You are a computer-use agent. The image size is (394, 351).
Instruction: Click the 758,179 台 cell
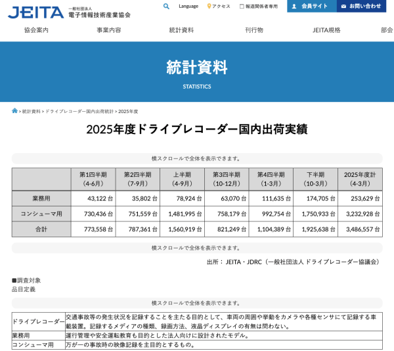click(x=227, y=214)
